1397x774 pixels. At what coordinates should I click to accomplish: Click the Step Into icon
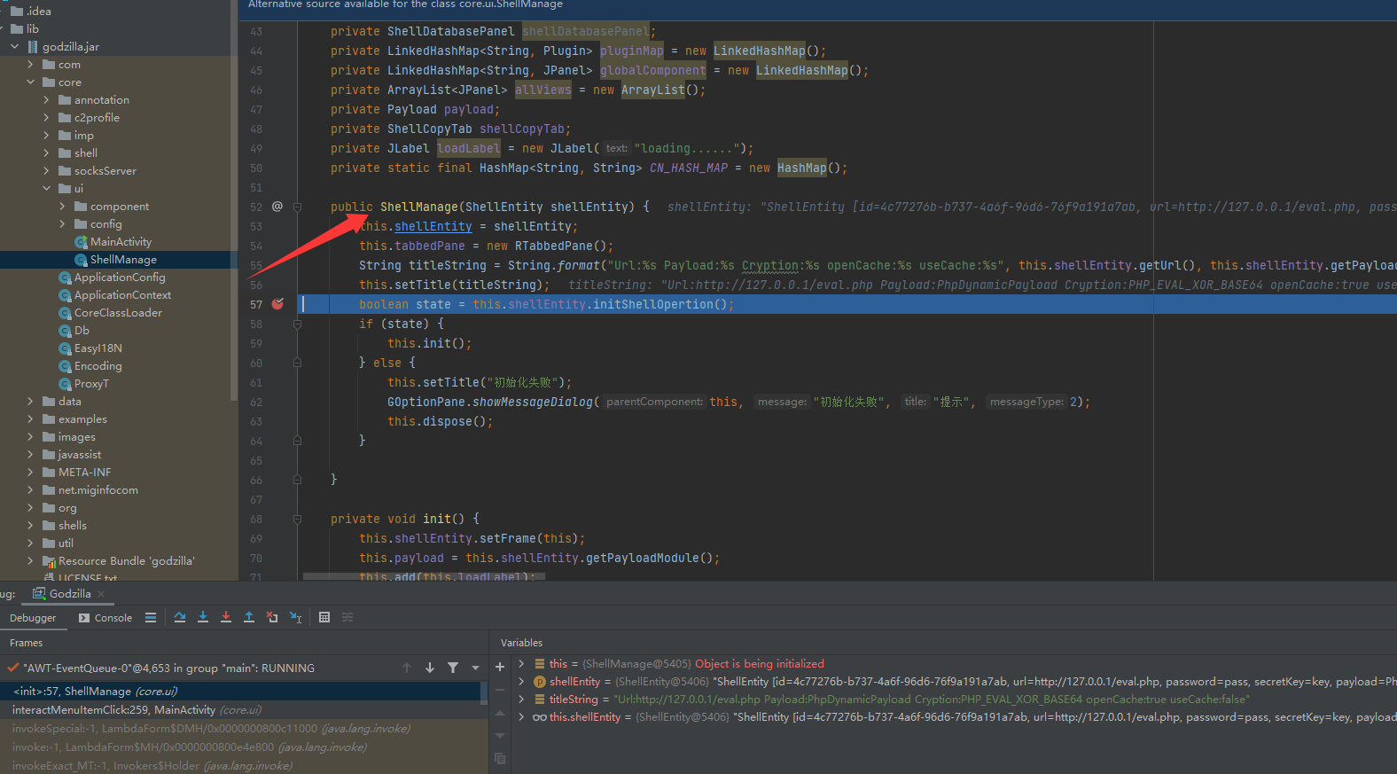[203, 617]
